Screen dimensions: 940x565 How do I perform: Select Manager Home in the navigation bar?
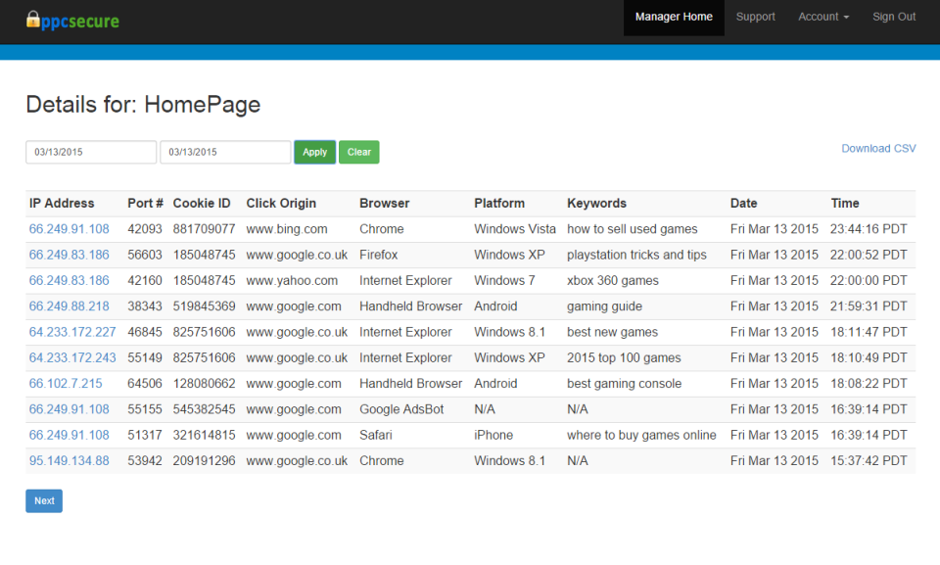point(674,16)
